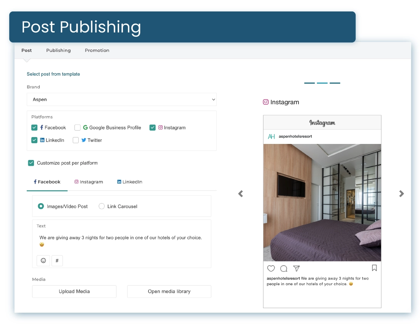This screenshot has width=420, height=336.
Task: Click into the post text area
Action: point(121,241)
